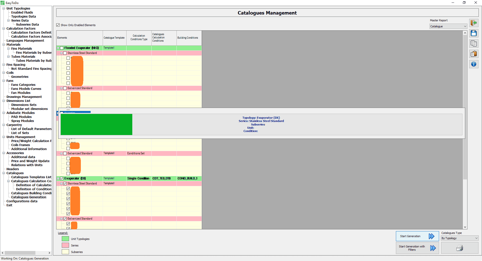The width and height of the screenshot is (482, 261).
Task: Click the paste clipboard icon
Action: 474,54
